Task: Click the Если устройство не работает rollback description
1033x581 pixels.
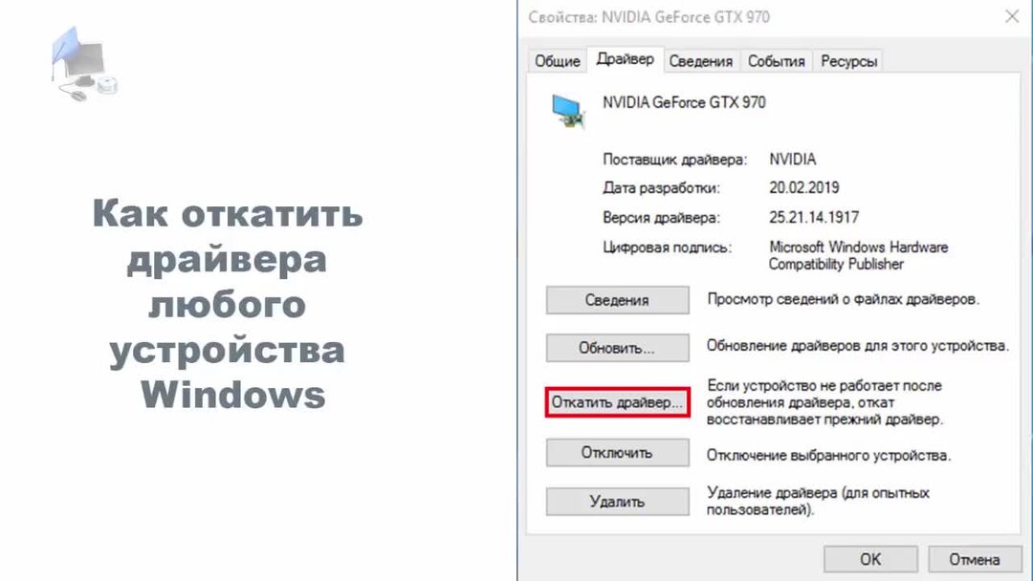Action: (x=824, y=402)
